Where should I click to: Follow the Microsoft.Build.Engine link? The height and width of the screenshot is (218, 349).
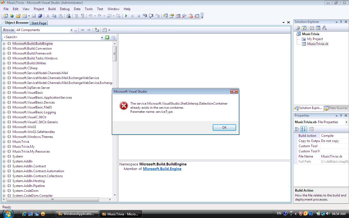(x=162, y=169)
